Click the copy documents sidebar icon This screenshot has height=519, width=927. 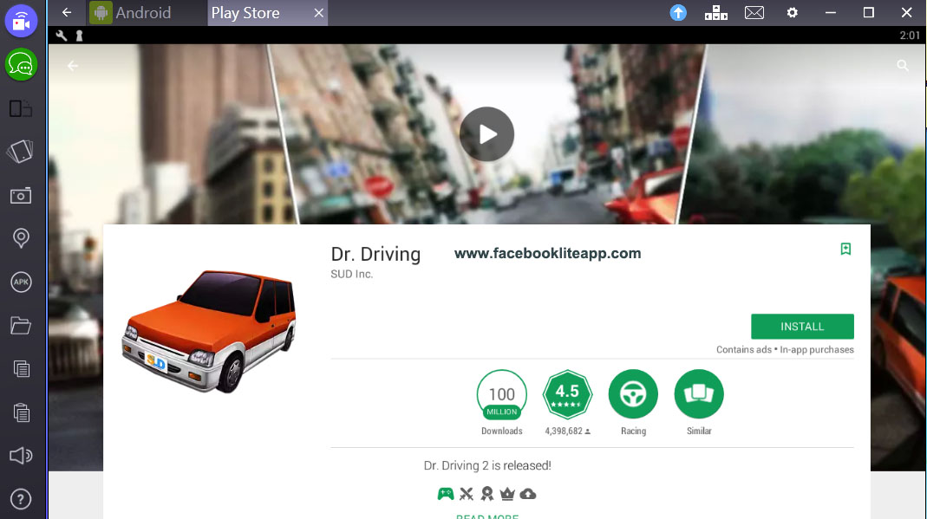22,369
